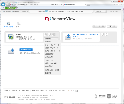Open a new blank browser tab

[88, 5]
